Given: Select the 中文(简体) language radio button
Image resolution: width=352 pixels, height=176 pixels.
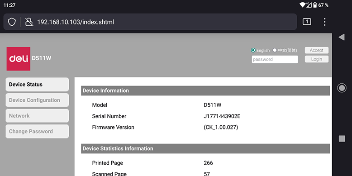Looking at the screenshot, I should [275, 50].
